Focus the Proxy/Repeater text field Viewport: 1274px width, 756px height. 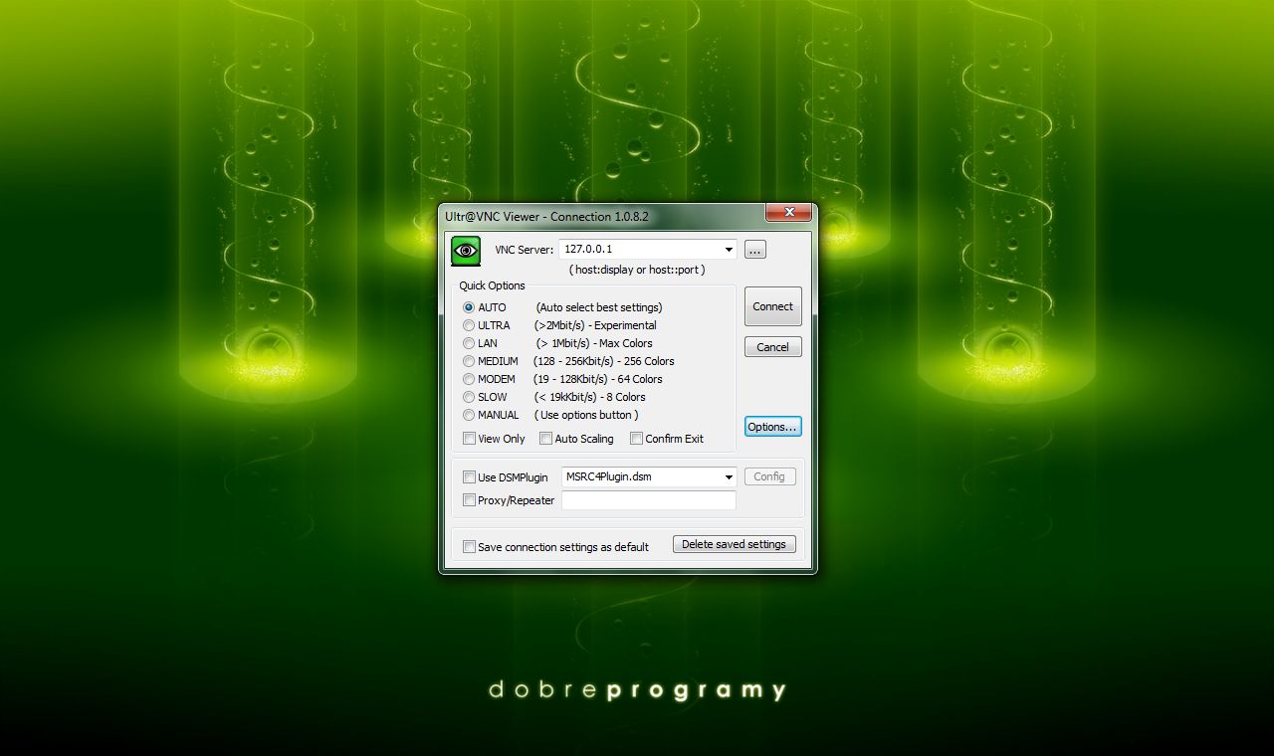pyautogui.click(x=649, y=500)
